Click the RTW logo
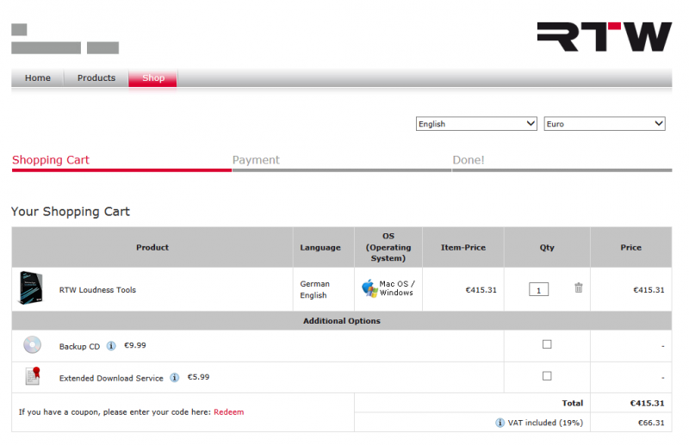Image resolution: width=689 pixels, height=445 pixels. (605, 37)
